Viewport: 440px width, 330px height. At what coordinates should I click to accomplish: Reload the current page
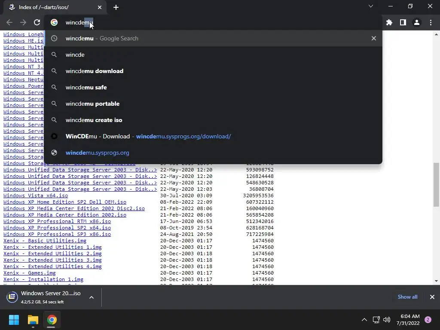point(37,22)
